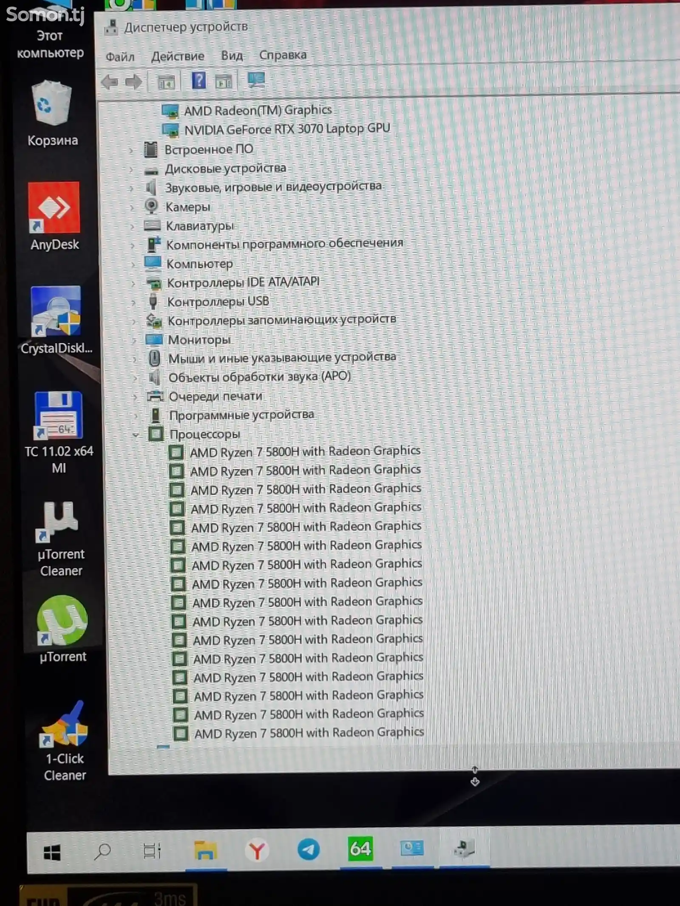Click the scan for hardware changes monitor icon

(256, 79)
